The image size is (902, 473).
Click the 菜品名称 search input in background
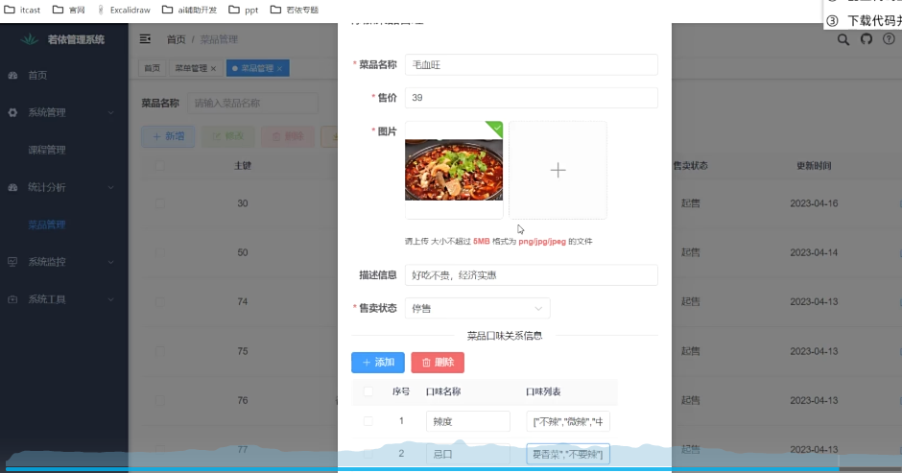point(252,103)
